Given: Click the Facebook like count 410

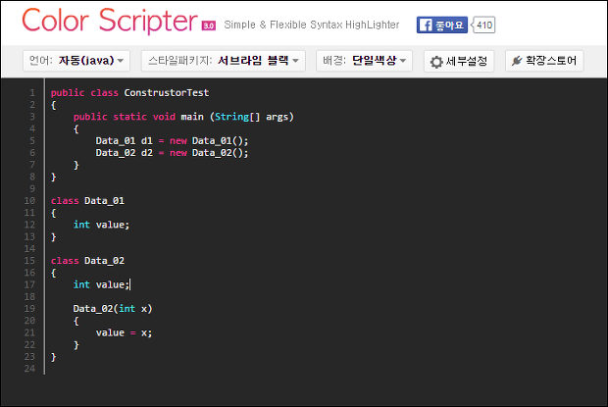Looking at the screenshot, I should click(x=483, y=25).
